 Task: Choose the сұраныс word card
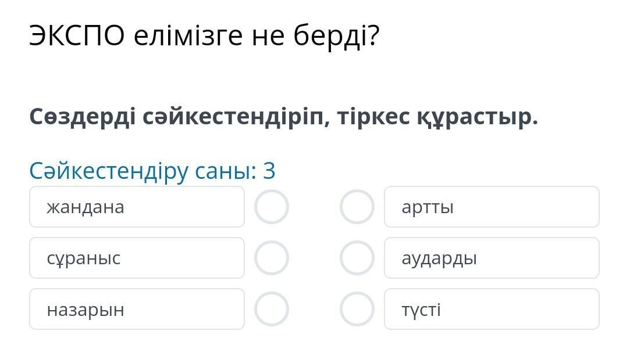point(137,258)
